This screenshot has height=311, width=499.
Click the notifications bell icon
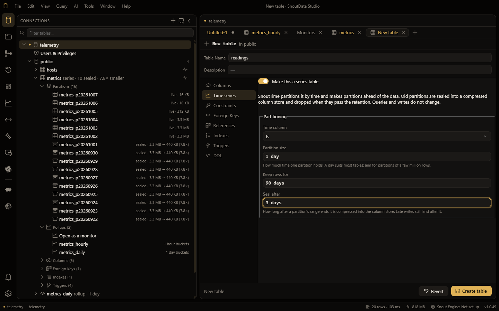point(8,277)
